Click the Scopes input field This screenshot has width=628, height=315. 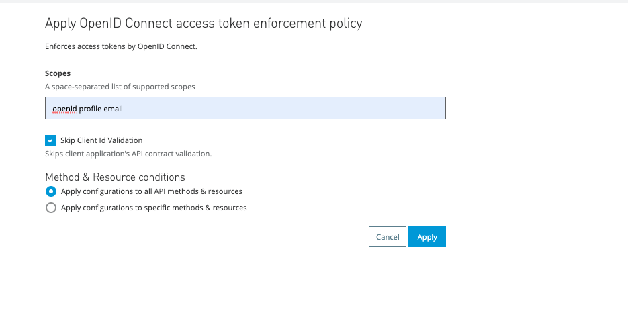245,108
